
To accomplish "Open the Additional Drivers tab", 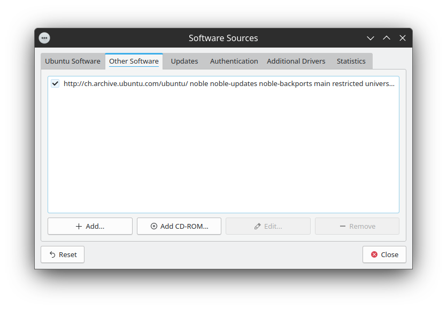I will click(x=296, y=61).
